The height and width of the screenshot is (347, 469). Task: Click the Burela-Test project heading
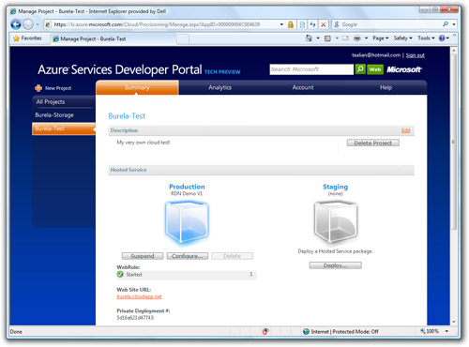click(127, 116)
